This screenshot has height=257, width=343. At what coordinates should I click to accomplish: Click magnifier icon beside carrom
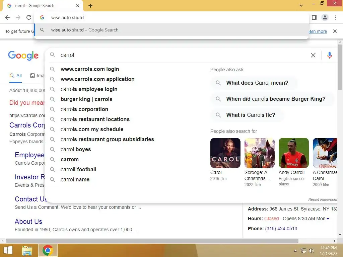pyautogui.click(x=52, y=159)
